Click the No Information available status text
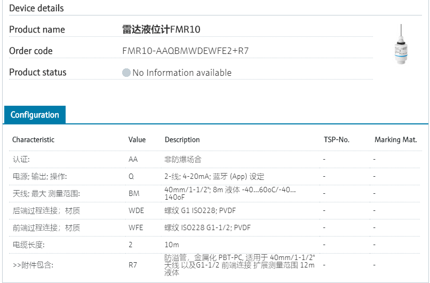The image size is (430, 283). tap(182, 73)
